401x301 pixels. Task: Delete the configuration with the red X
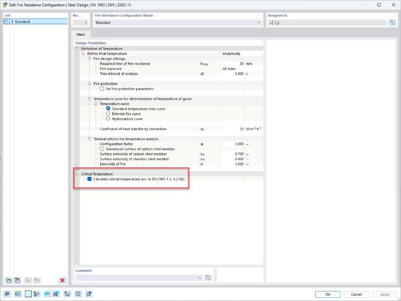pos(62,280)
